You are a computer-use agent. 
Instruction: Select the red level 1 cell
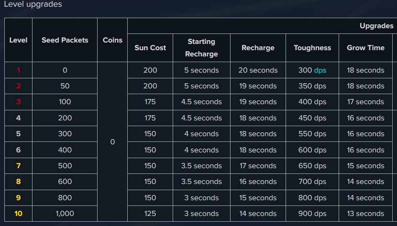[x=19, y=70]
